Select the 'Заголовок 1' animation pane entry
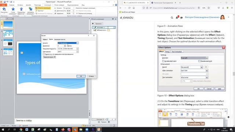 104,27
